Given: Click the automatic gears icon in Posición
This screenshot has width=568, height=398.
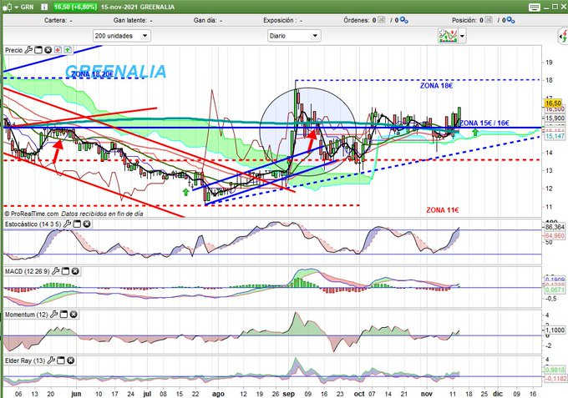Looking at the screenshot, I should [510, 21].
